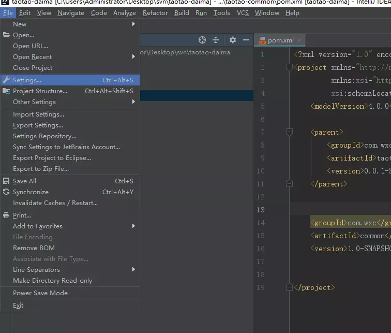Select Invalidate Caches / Restart...
The image size is (391, 333).
(x=70, y=202)
